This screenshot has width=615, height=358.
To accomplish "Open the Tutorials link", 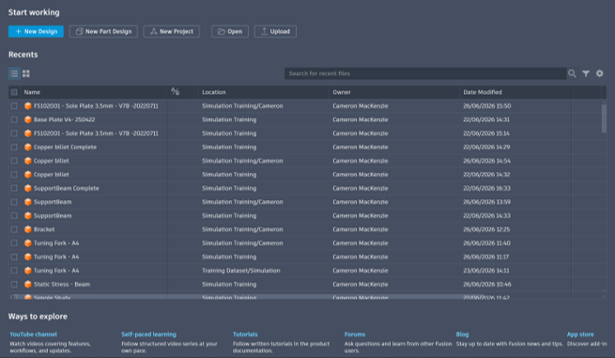I will (245, 335).
